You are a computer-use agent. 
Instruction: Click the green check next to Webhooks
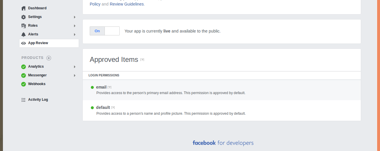click(24, 84)
